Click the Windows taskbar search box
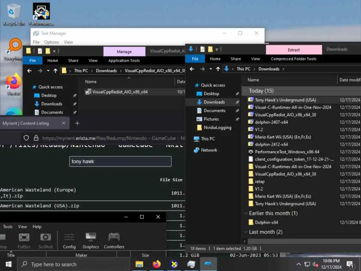 (73, 264)
